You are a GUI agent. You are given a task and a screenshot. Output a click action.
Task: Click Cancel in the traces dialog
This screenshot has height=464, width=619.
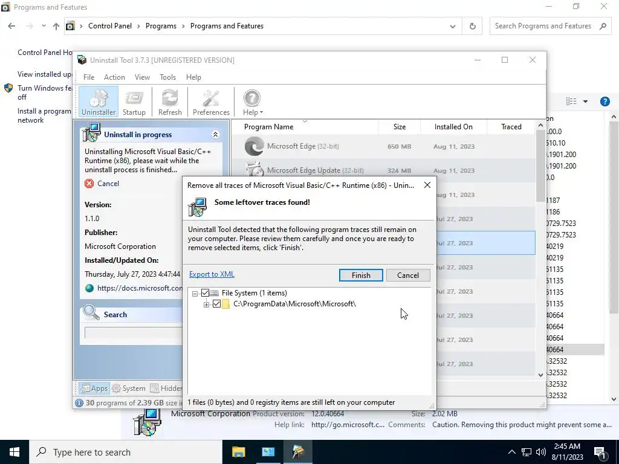coord(408,275)
